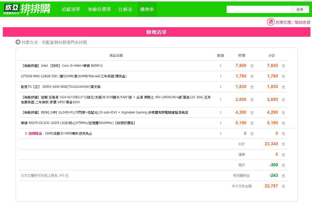
Task: Click the 欣亞 排排購 site logo
Action: tap(27, 9)
